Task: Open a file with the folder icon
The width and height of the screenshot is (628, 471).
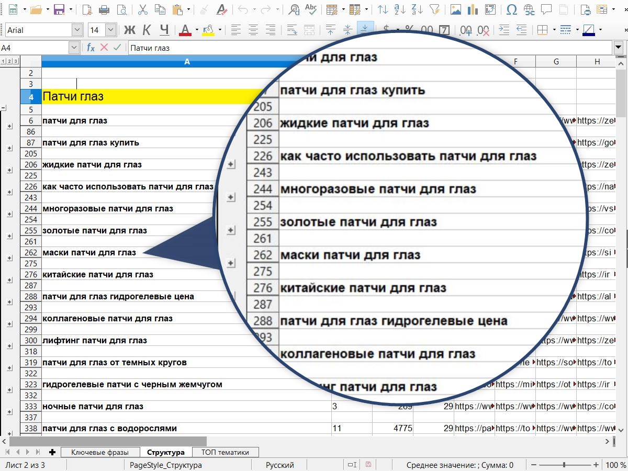Action: pos(36,9)
